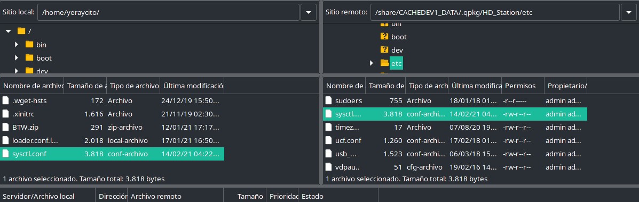
Task: Sort local files by Tamaño column
Action: point(85,86)
